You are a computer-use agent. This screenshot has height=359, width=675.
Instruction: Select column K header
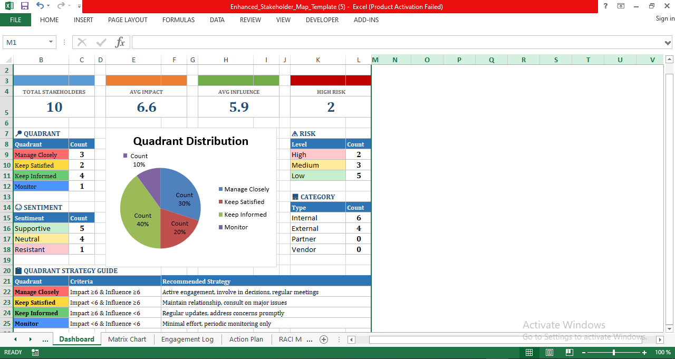click(x=318, y=60)
